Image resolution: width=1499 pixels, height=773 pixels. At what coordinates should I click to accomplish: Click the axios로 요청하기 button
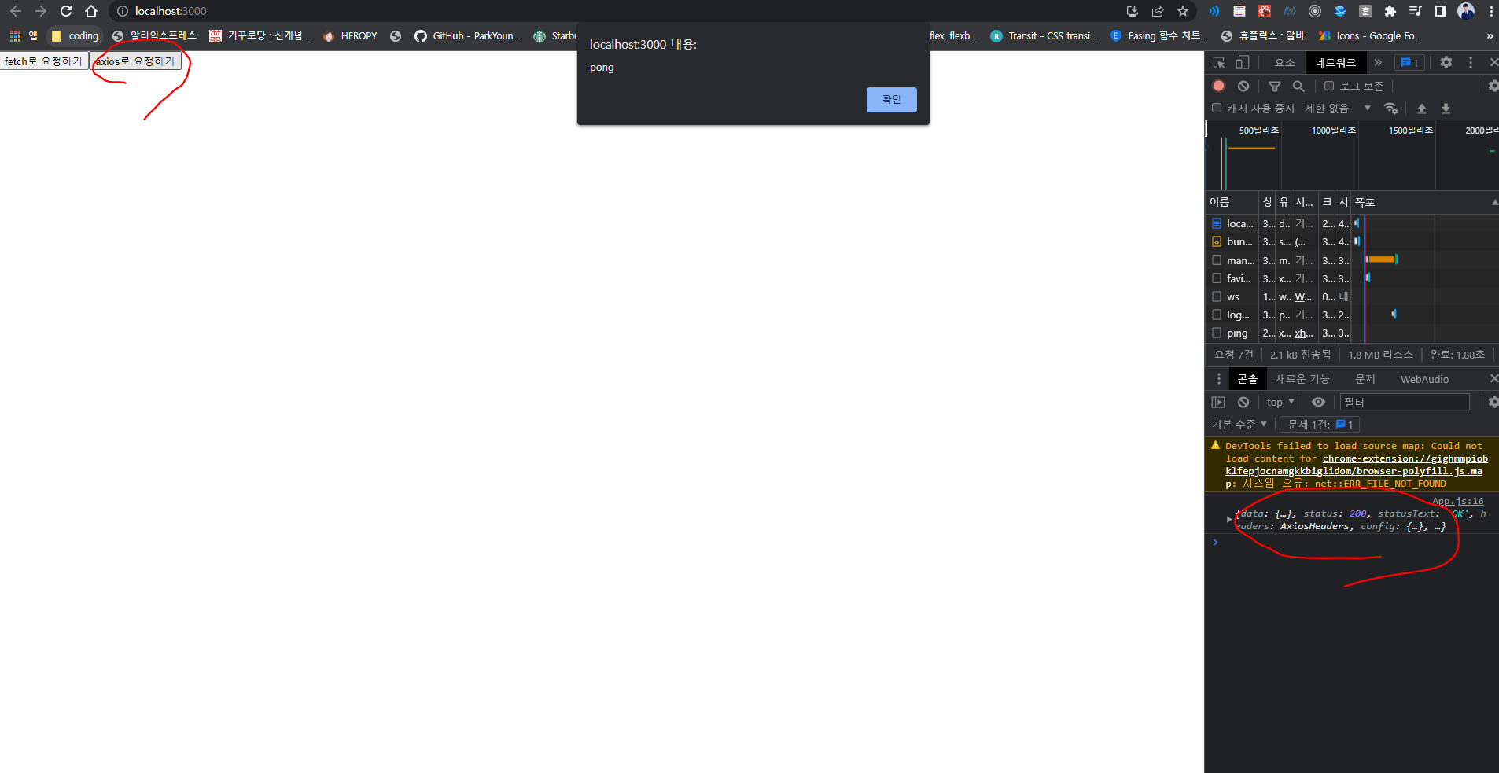point(135,61)
